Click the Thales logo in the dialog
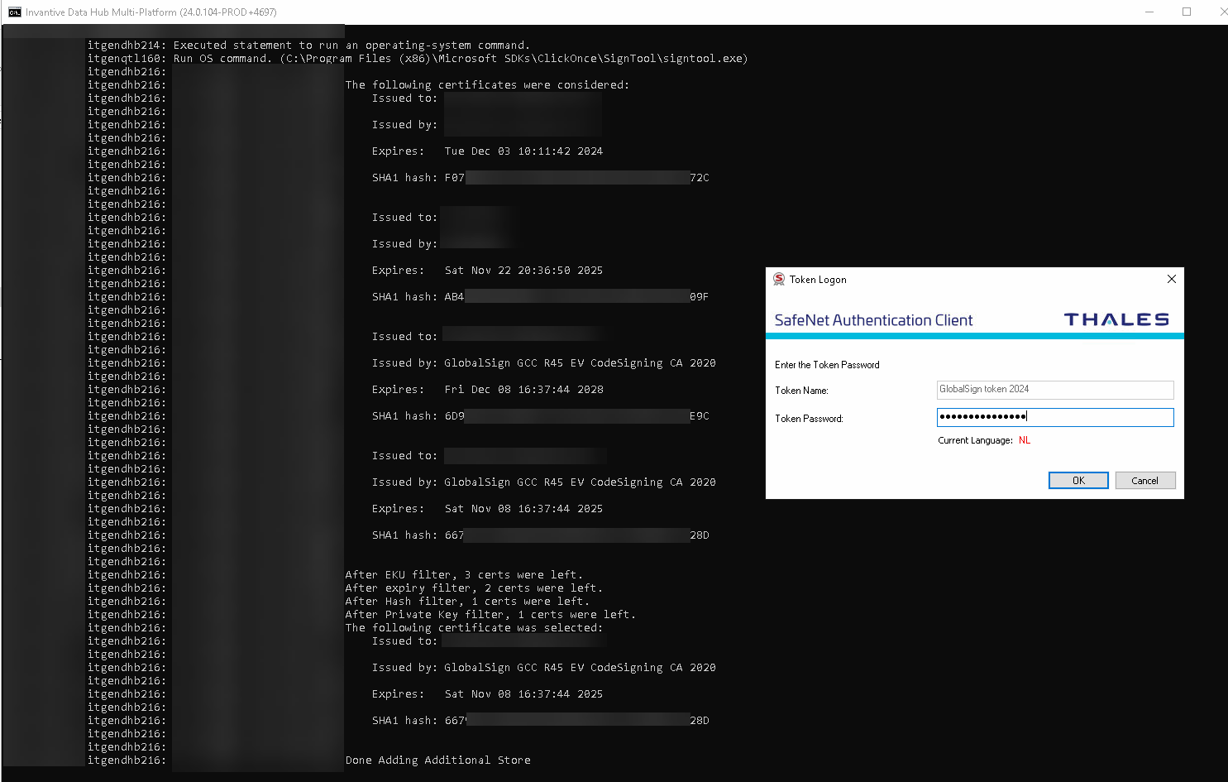The height and width of the screenshot is (782, 1228). [x=1116, y=320]
